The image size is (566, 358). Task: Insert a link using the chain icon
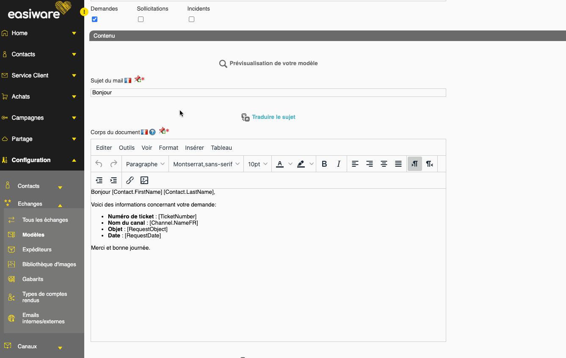(130, 180)
